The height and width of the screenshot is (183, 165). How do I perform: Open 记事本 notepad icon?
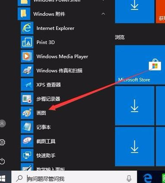[27, 127]
